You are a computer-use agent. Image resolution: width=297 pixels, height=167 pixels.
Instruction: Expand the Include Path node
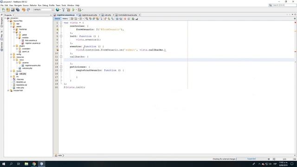tap(8, 90)
